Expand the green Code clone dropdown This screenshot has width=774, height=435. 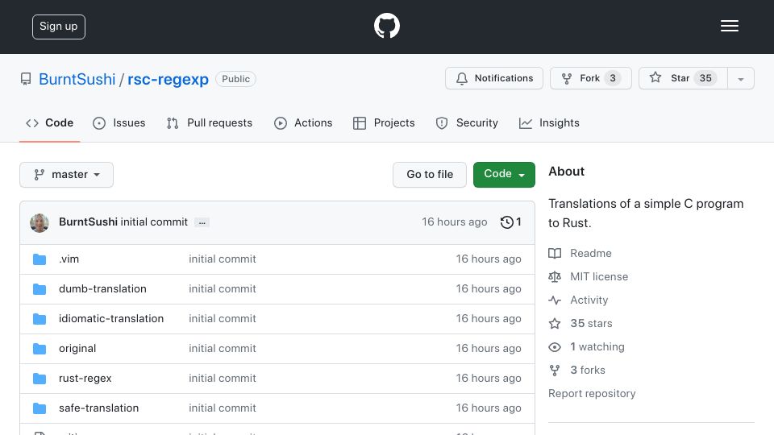[504, 175]
